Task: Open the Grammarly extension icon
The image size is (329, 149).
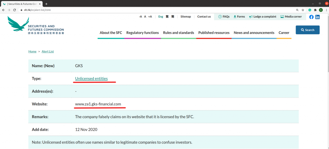Action: (x=310, y=10)
